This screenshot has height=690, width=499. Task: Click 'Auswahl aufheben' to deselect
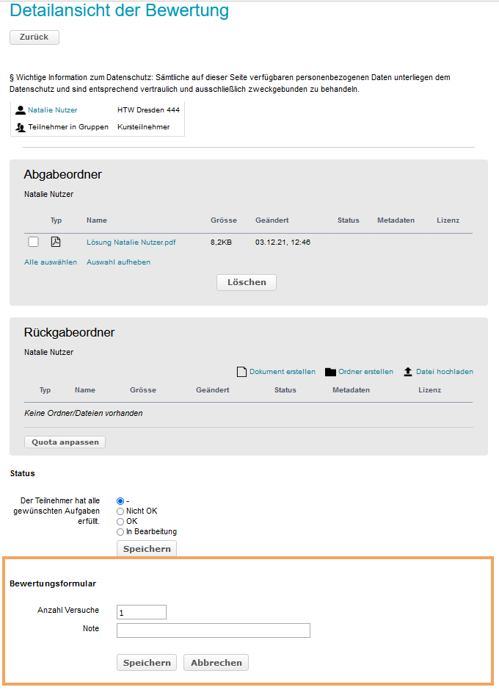point(118,262)
